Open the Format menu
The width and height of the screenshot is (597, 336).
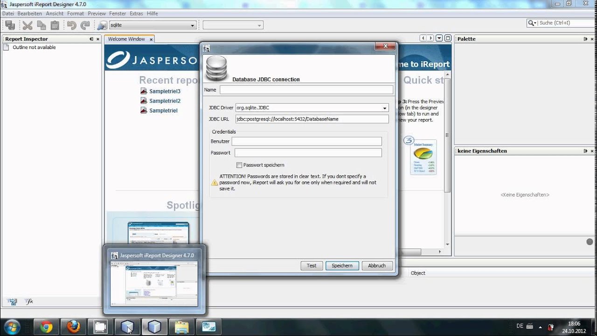point(76,14)
